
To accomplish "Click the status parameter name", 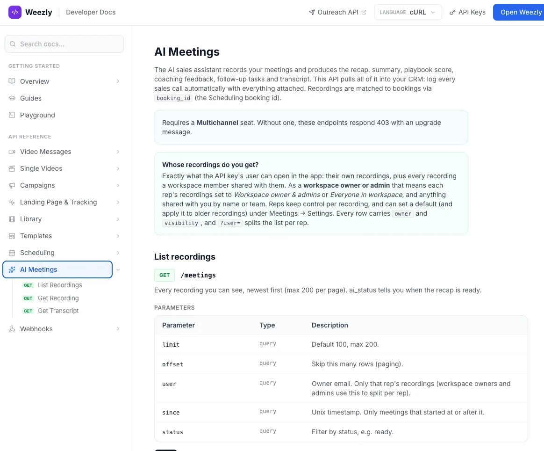I will point(172,432).
